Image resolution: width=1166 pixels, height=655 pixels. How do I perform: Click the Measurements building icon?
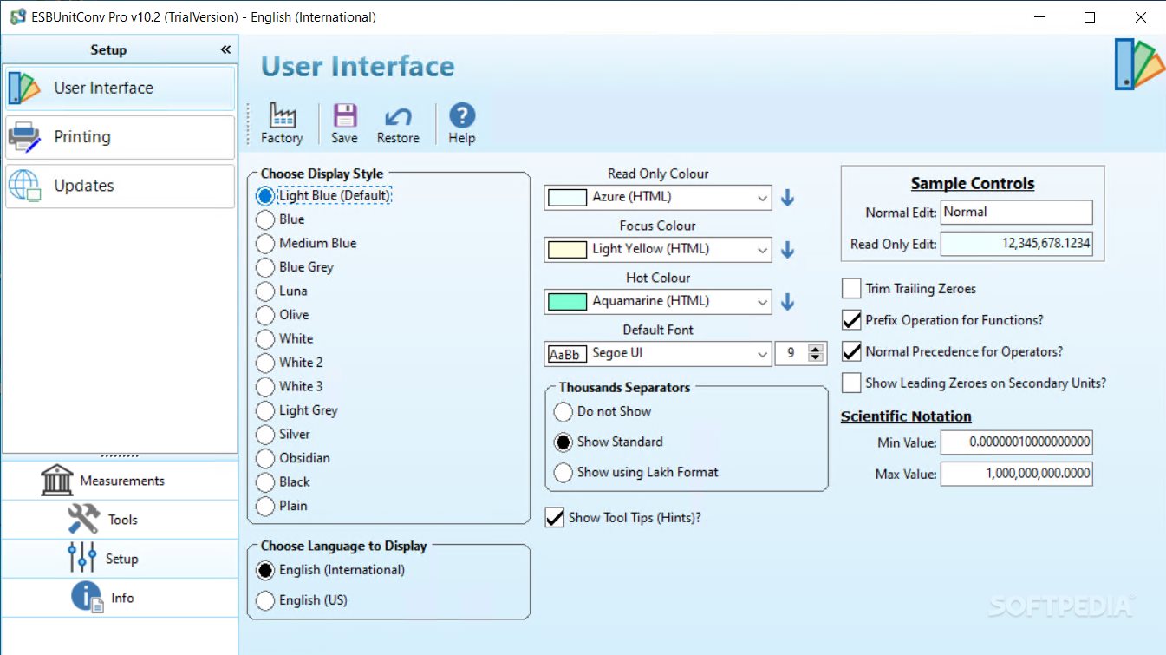[57, 480]
